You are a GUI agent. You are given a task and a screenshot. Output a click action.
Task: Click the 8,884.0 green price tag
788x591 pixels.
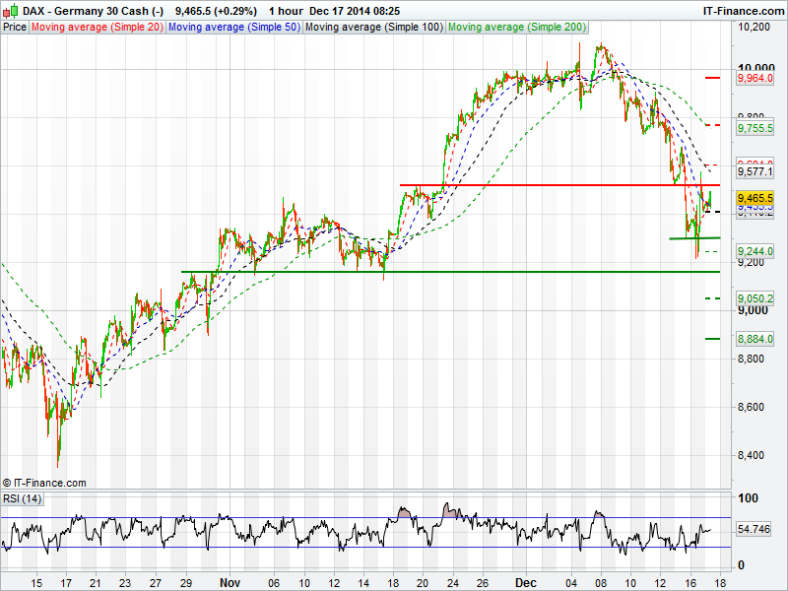(755, 339)
